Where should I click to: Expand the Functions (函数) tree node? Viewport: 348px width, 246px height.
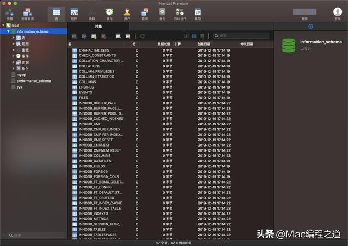(13, 50)
